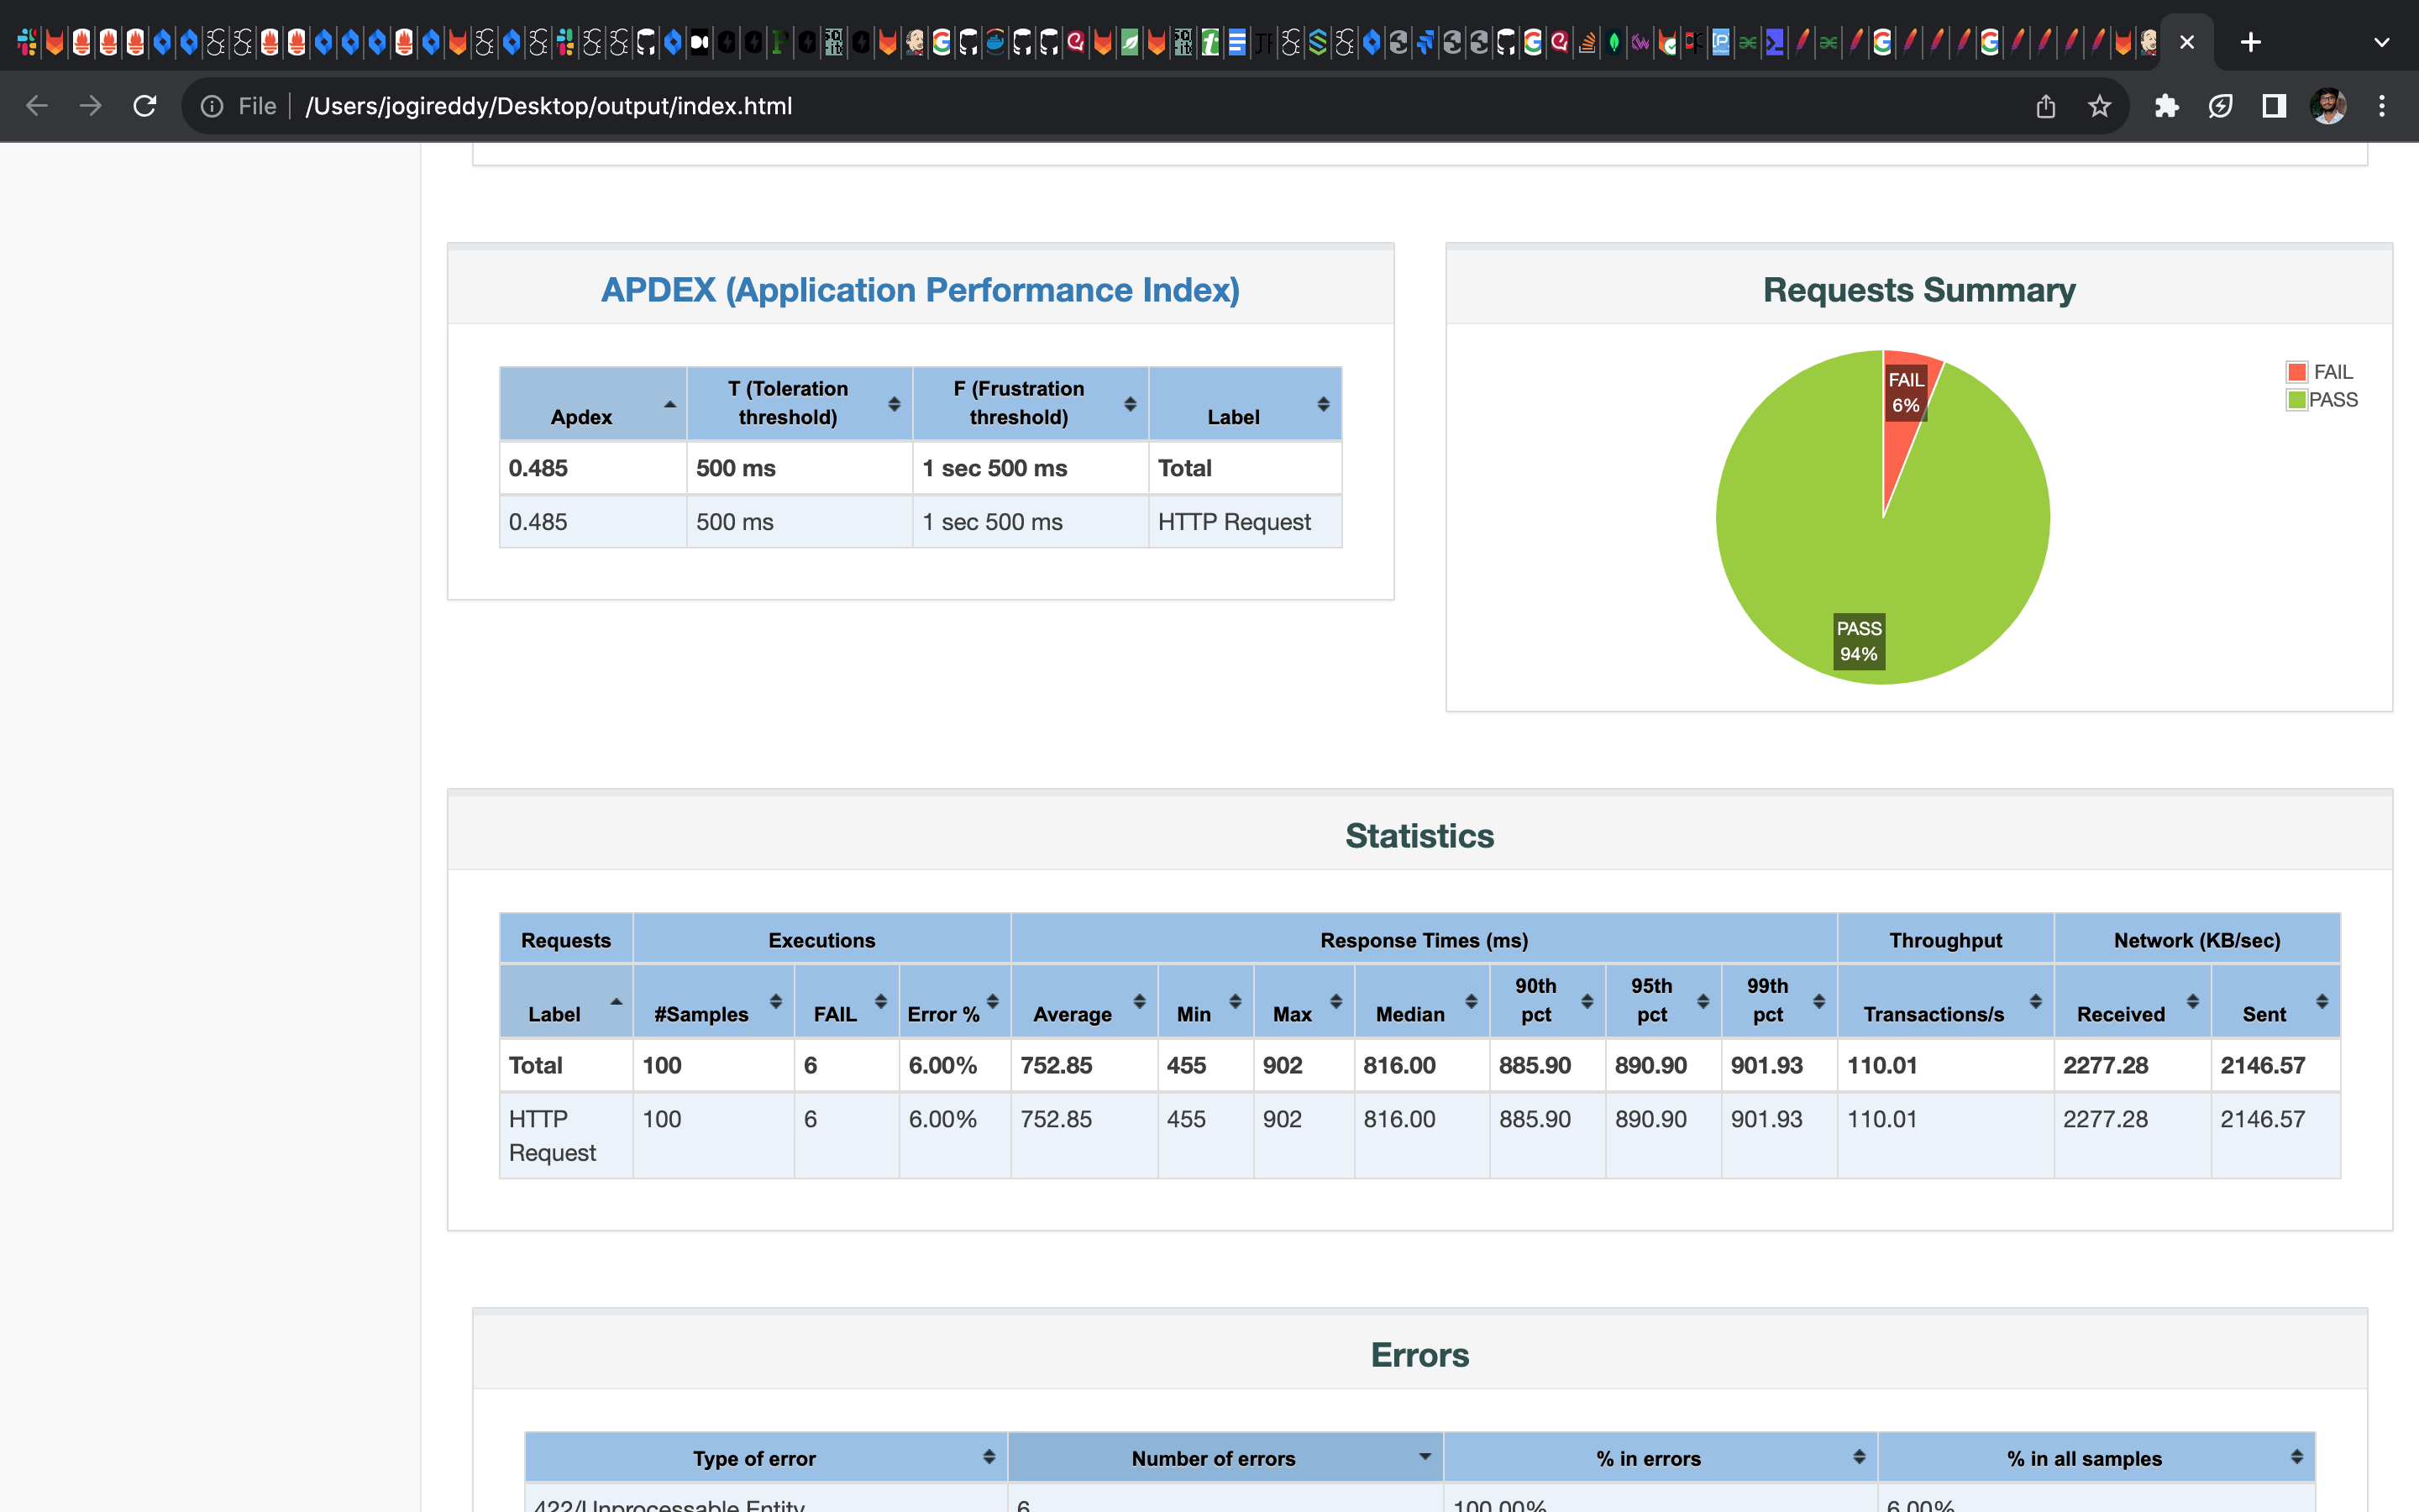Image resolution: width=2419 pixels, height=1512 pixels.
Task: Toggle the browser side panel icon
Action: click(2274, 106)
